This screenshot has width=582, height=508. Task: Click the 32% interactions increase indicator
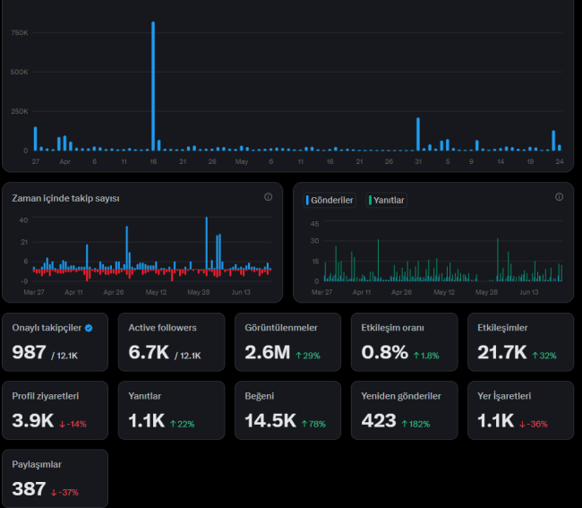(544, 356)
